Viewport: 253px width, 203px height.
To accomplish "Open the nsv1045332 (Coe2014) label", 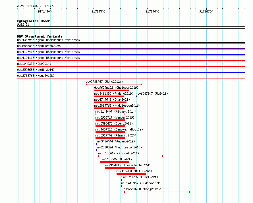I will (x=34, y=64).
